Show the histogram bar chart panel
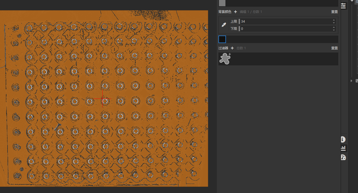This screenshot has width=358, height=193. tap(343, 148)
